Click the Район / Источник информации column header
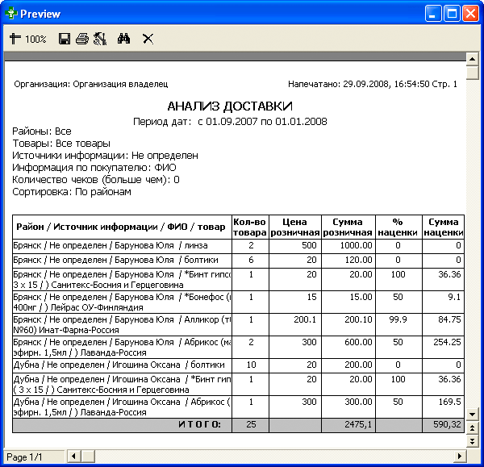Image resolution: width=484 pixels, height=467 pixels. point(121,227)
